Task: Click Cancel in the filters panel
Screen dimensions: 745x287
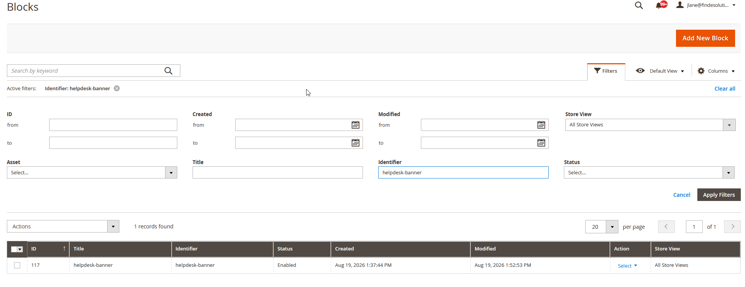Action: pyautogui.click(x=682, y=195)
